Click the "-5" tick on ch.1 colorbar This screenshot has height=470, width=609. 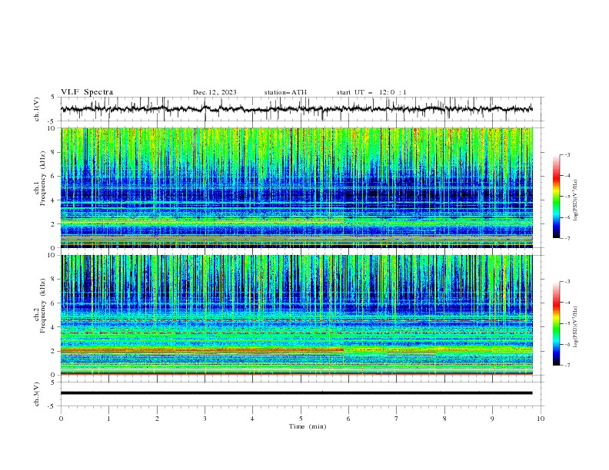tap(567, 197)
